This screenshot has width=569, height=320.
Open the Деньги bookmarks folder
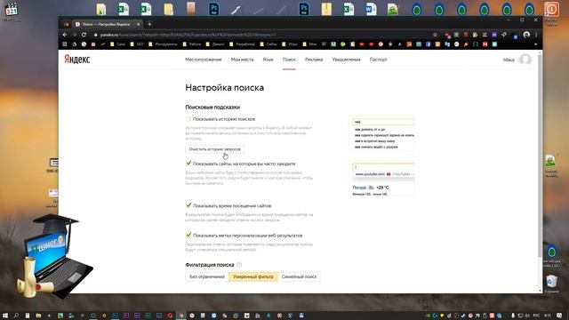pos(215,44)
